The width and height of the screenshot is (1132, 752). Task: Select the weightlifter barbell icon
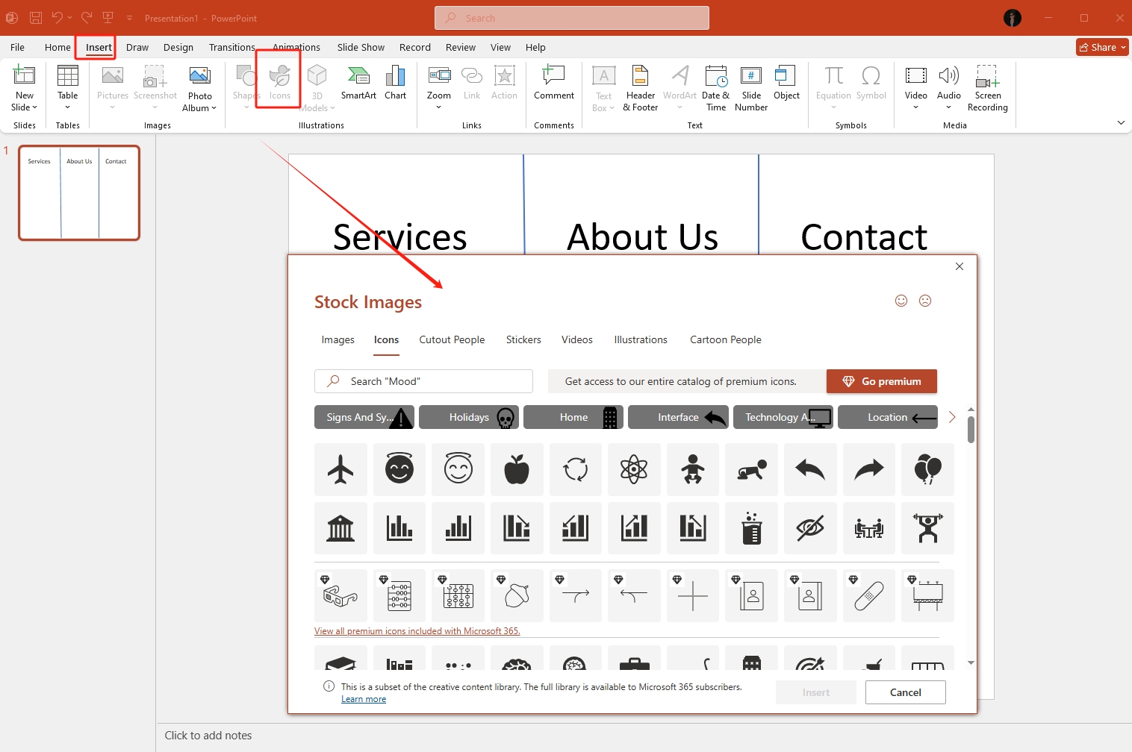927,527
